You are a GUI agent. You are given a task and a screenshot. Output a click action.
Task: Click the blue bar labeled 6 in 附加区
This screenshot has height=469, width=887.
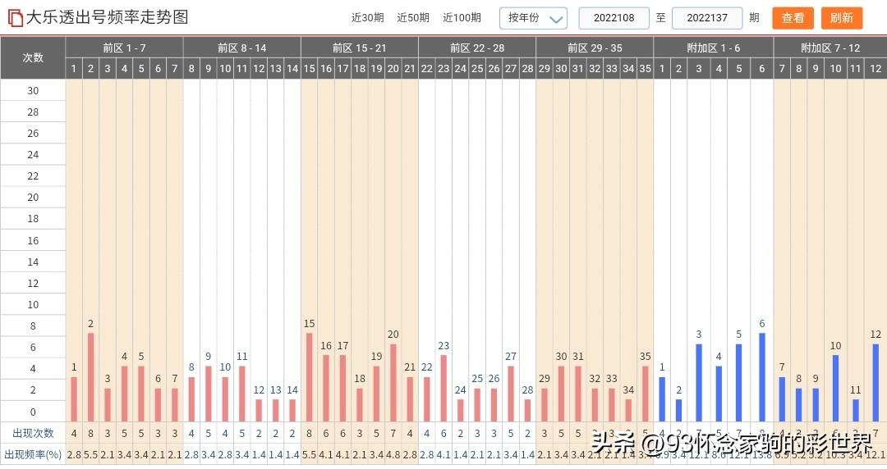(x=762, y=377)
